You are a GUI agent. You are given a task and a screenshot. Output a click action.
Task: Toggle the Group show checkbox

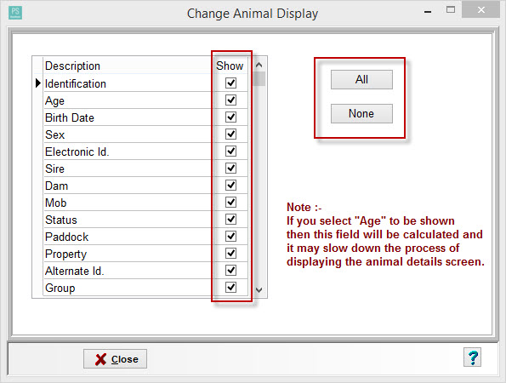point(230,288)
